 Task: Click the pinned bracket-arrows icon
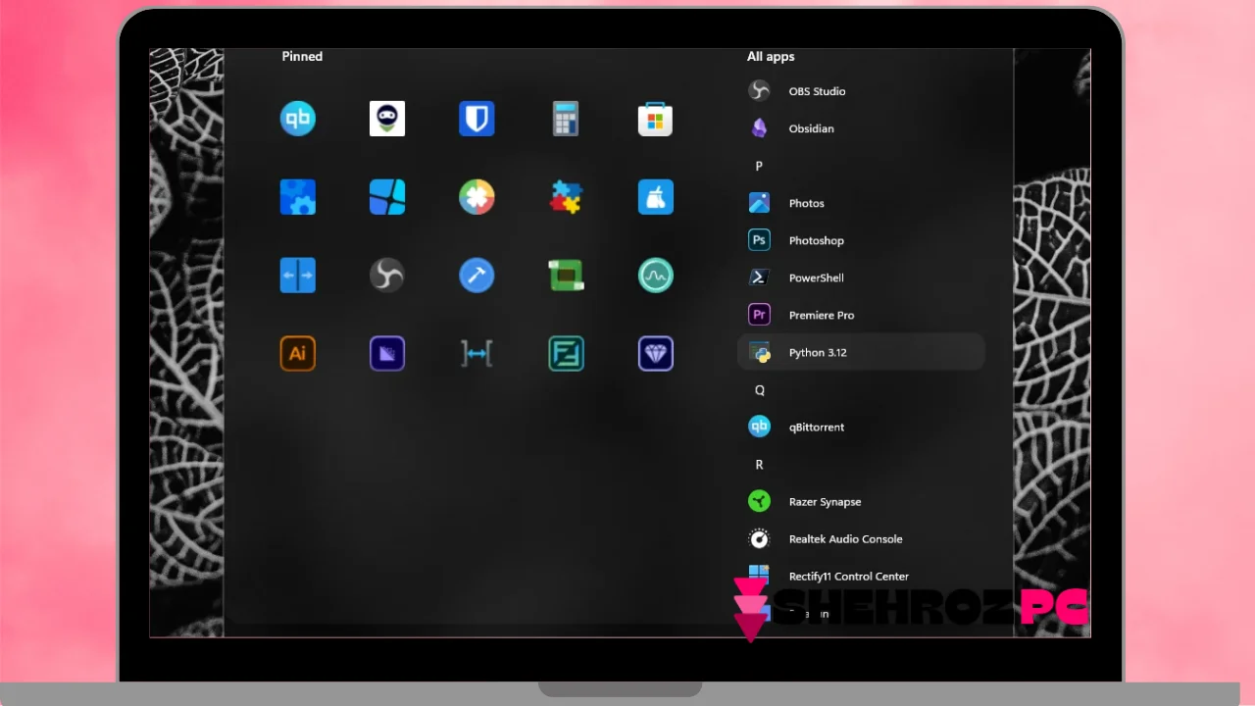point(477,354)
